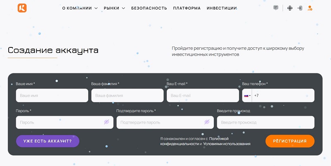The height and width of the screenshot is (166, 331).
Task: Focus the Ваш E-mail input field
Action: pyautogui.click(x=203, y=96)
